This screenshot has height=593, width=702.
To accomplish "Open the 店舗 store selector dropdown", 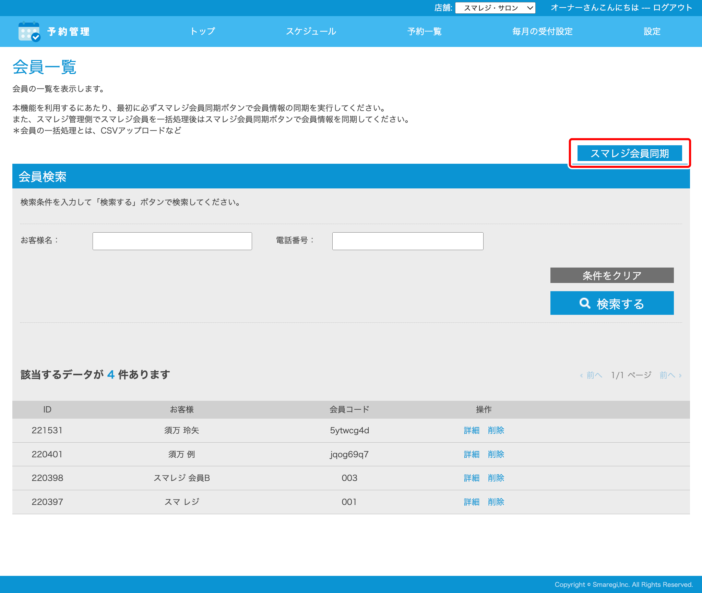I will click(x=495, y=8).
